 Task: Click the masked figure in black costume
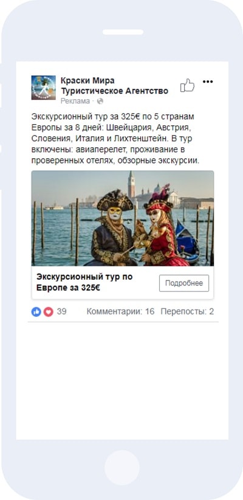(113, 229)
